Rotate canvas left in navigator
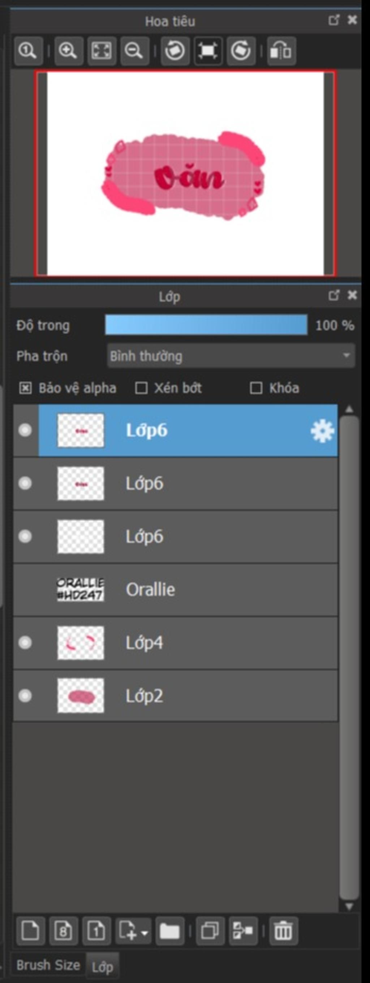 (175, 51)
